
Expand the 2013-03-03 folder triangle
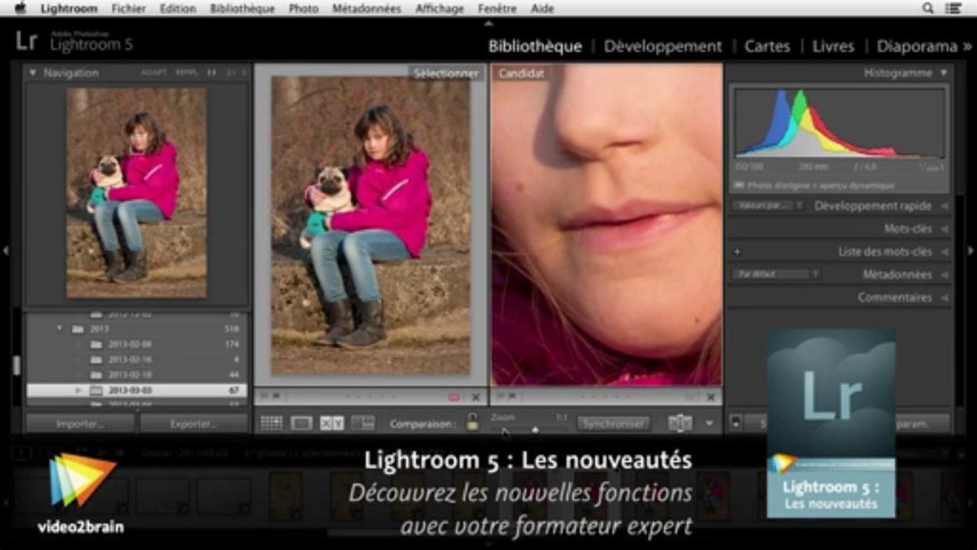[78, 390]
